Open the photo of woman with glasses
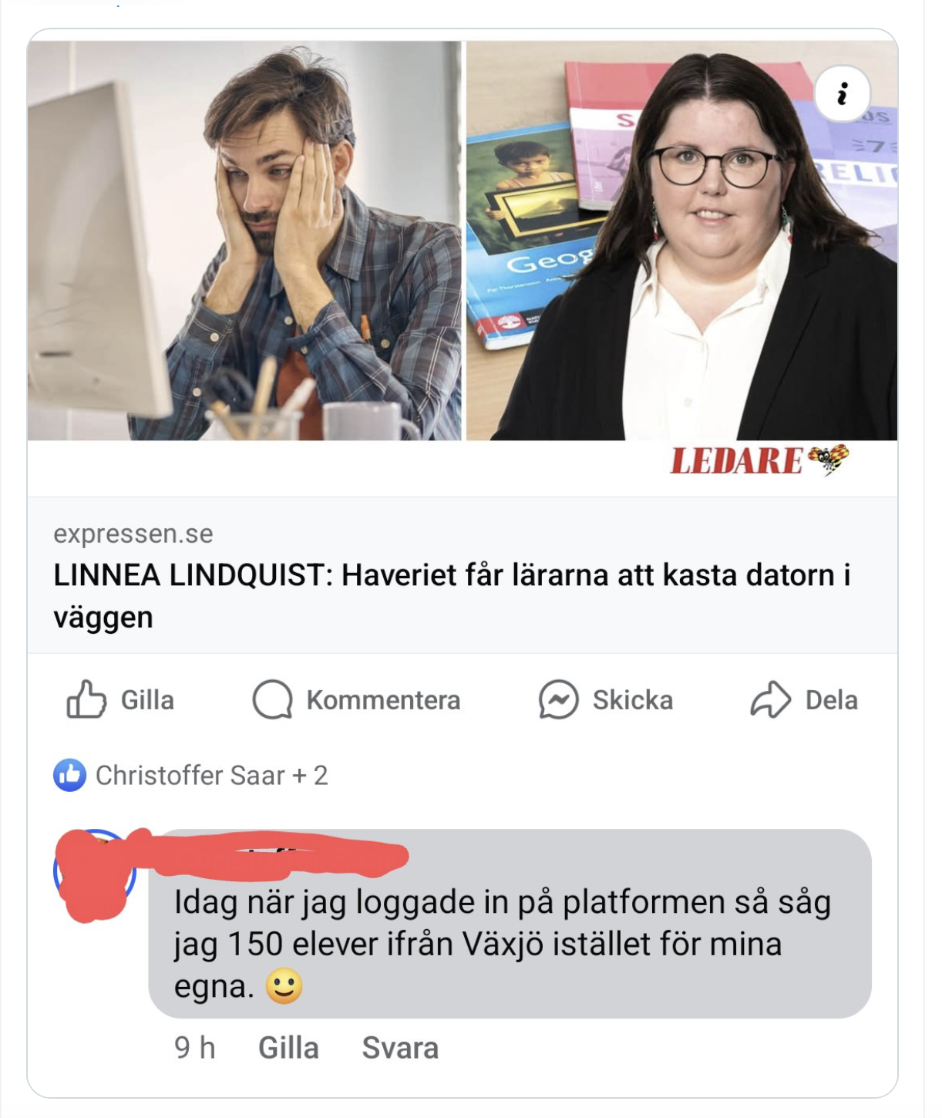The height and width of the screenshot is (1118, 942). click(681, 241)
